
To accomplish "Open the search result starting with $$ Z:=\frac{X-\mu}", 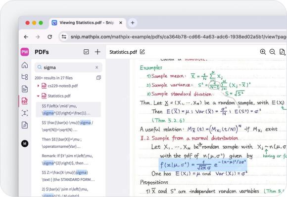I will [x=68, y=176].
